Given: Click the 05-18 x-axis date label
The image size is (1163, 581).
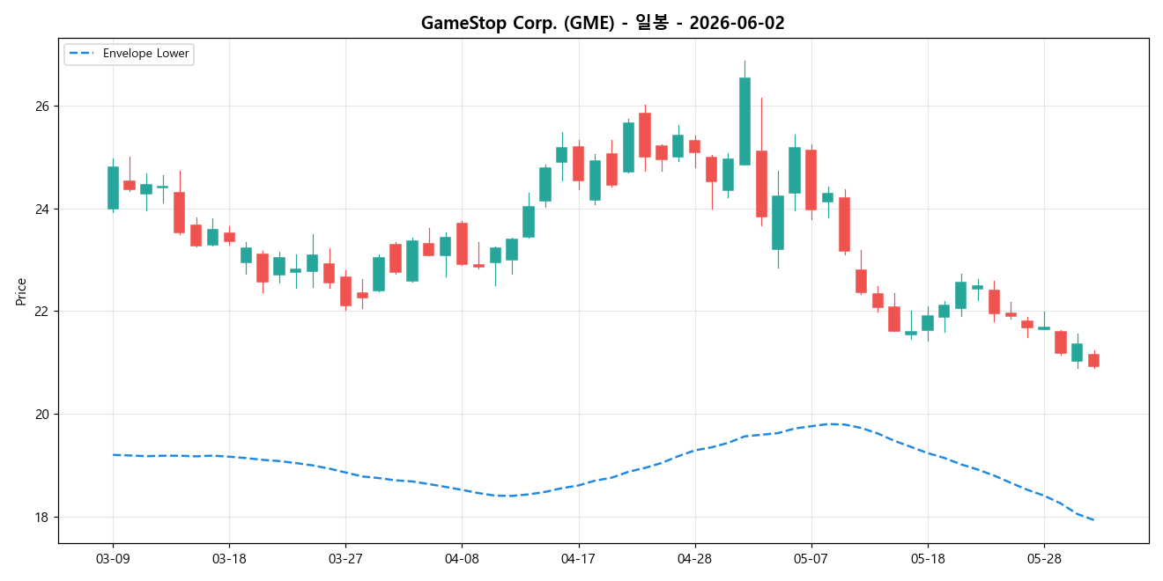Looking at the screenshot, I should point(927,559).
